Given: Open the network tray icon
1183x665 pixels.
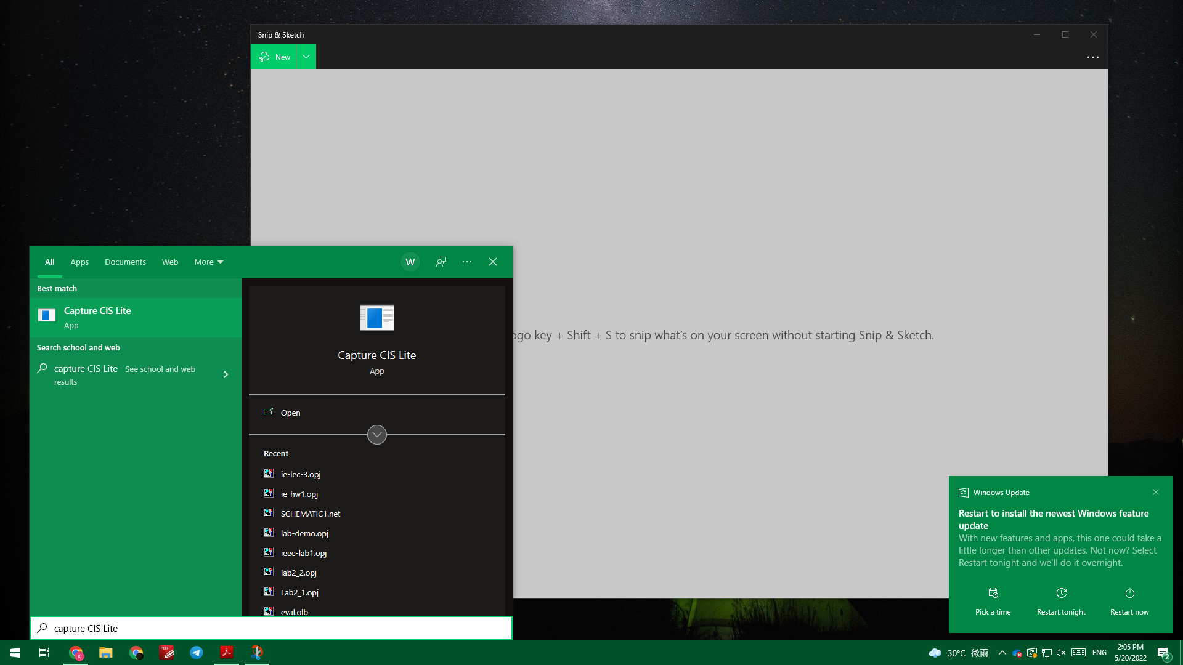Looking at the screenshot, I should point(1047,653).
